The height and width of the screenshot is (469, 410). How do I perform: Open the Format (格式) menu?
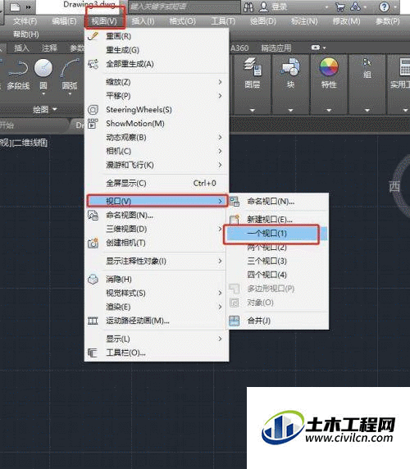[182, 21]
